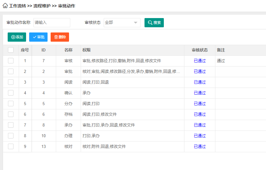The width and height of the screenshot is (266, 170).
Task: Click 流程维护 in the breadcrumb
Action: (x=42, y=6)
